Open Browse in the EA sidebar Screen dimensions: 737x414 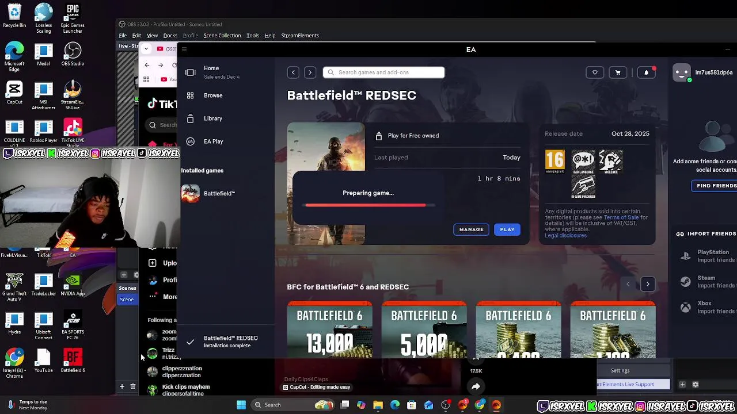[x=212, y=95]
